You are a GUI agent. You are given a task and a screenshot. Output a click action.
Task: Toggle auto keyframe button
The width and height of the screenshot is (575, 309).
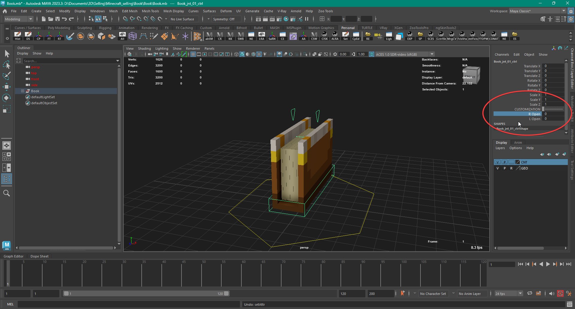[560, 294]
